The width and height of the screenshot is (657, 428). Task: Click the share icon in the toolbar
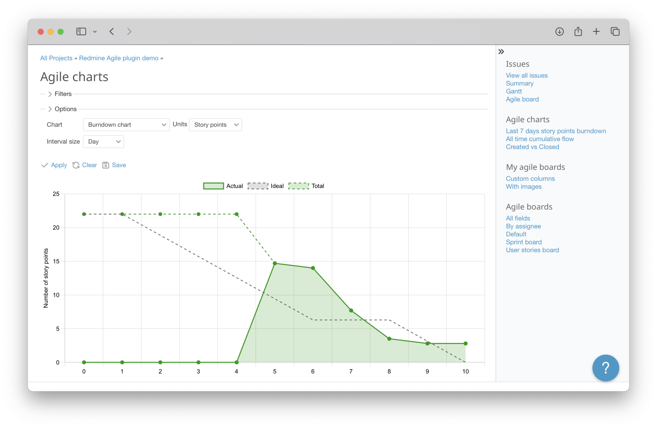click(x=578, y=31)
